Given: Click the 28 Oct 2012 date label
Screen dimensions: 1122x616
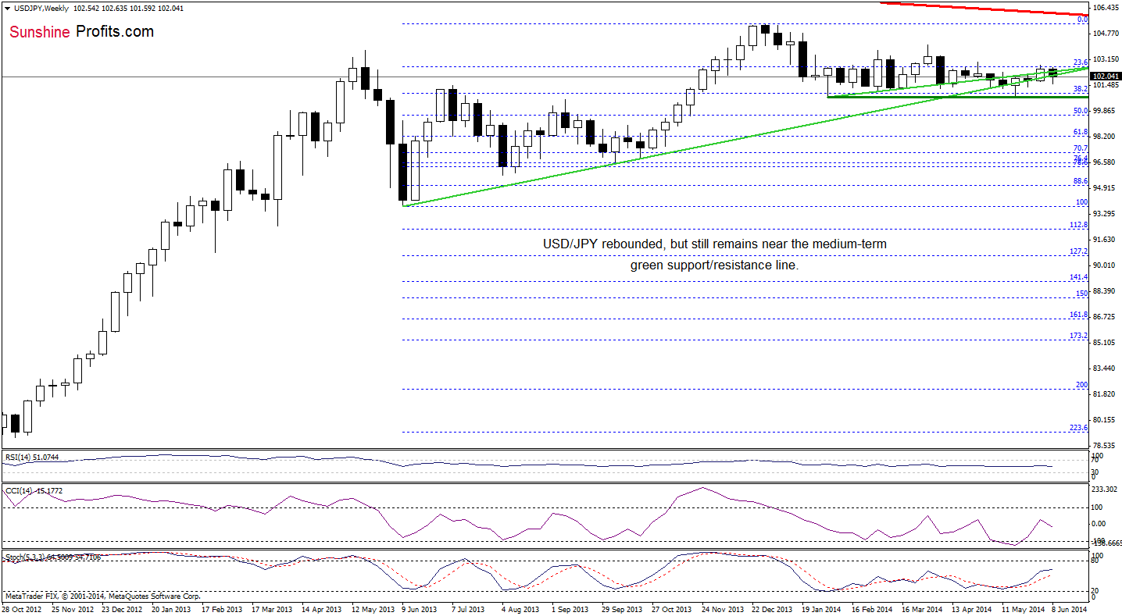Looking at the screenshot, I should (22, 608).
